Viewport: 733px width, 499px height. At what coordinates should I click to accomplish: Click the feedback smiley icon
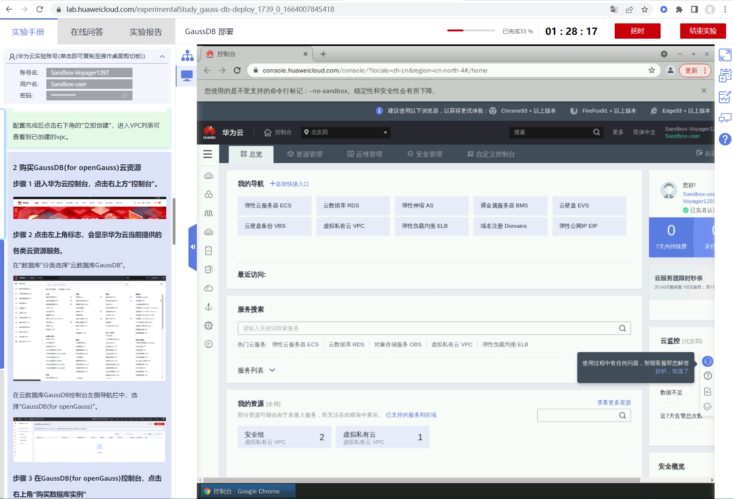[x=708, y=407]
